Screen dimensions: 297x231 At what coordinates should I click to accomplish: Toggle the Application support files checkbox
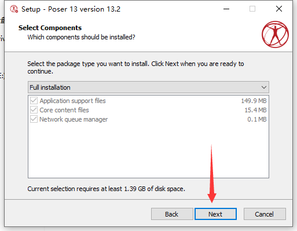(x=34, y=101)
